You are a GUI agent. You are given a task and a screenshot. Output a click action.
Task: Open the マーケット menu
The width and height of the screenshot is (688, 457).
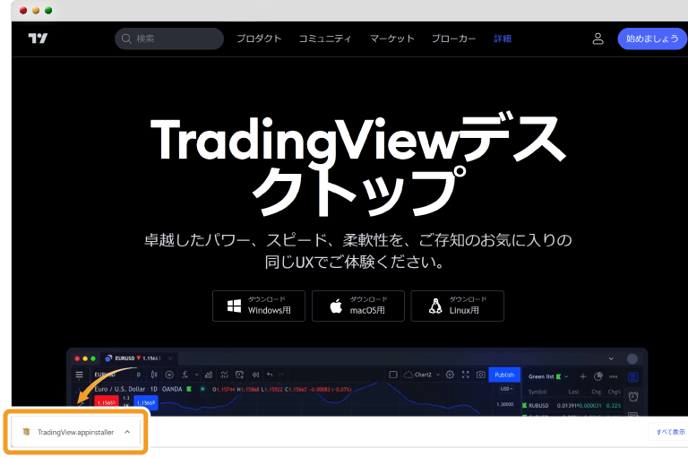[391, 39]
